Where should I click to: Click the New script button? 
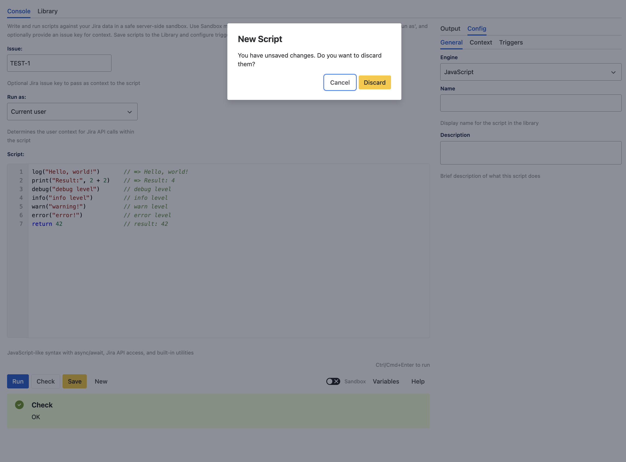coord(101,381)
